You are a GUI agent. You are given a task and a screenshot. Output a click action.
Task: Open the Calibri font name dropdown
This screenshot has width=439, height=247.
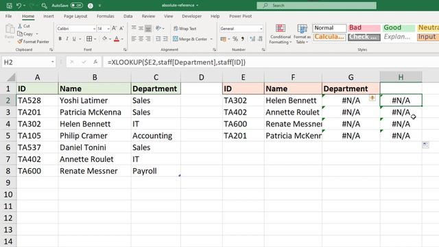[x=94, y=29]
